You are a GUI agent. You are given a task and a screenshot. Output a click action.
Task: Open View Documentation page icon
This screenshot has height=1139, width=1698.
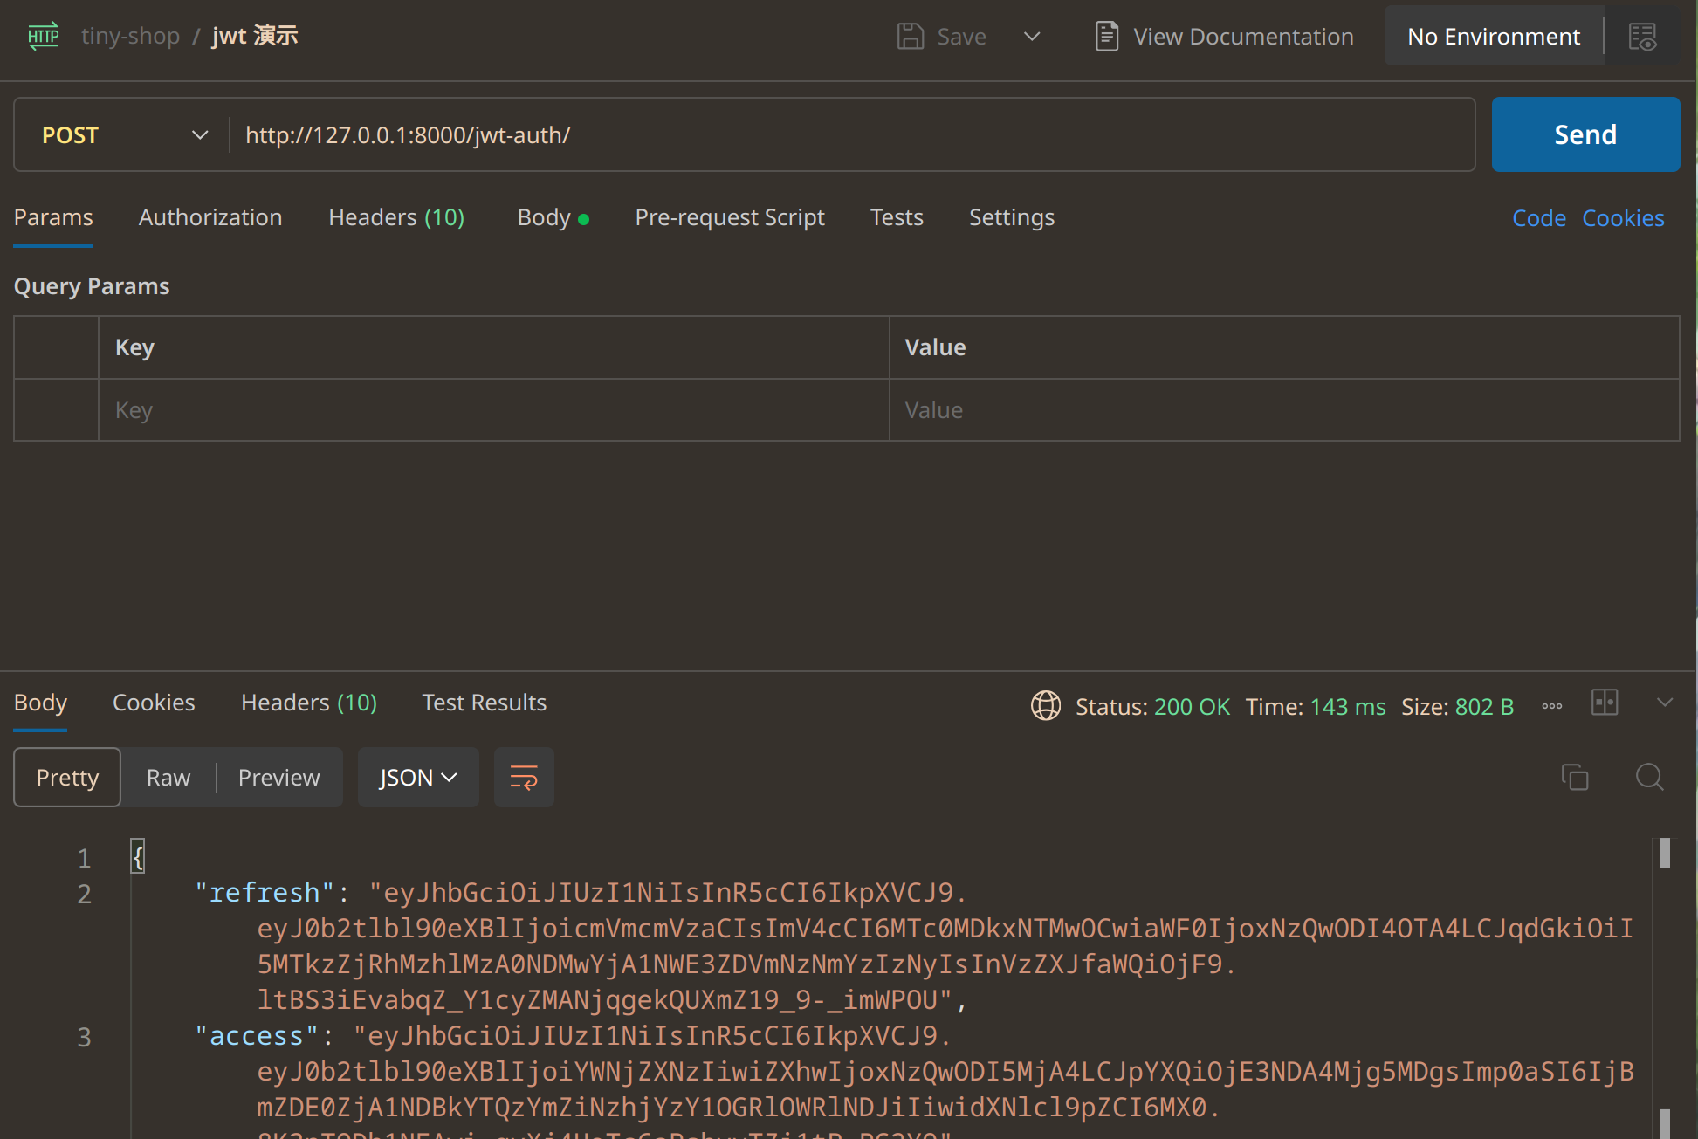tap(1106, 37)
